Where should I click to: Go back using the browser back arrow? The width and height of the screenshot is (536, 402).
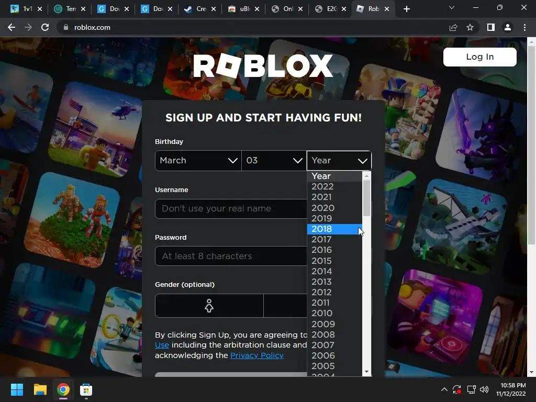click(12, 27)
